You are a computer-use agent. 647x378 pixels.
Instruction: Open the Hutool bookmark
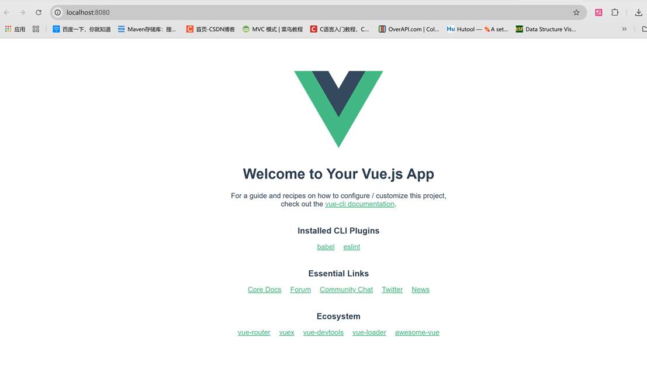tap(478, 29)
